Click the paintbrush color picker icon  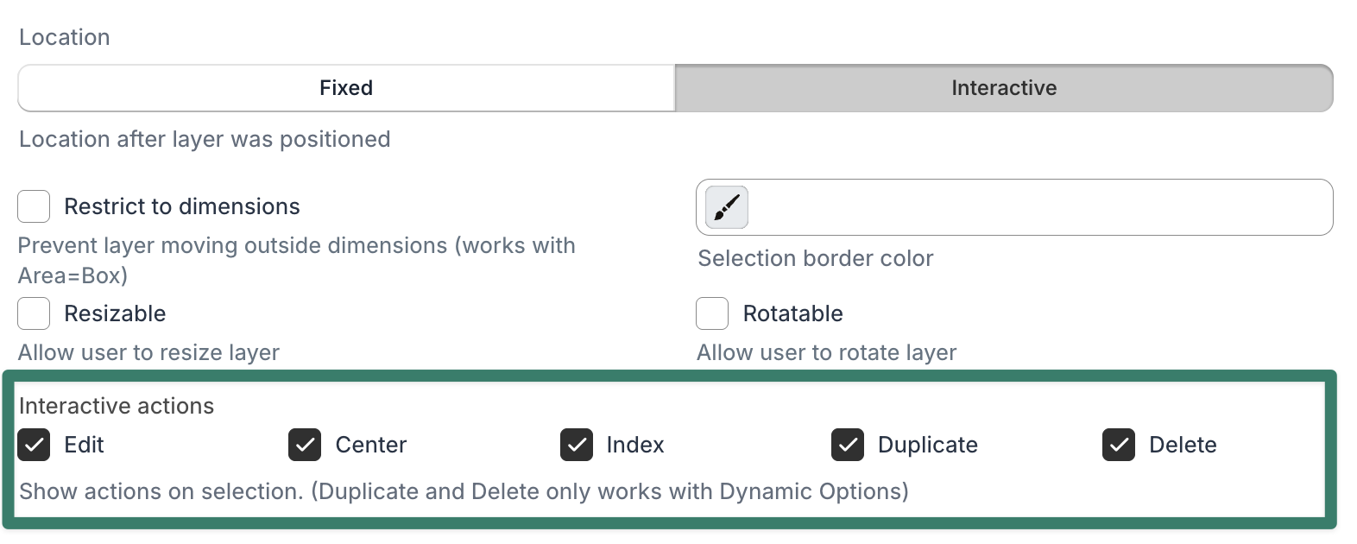pos(726,207)
